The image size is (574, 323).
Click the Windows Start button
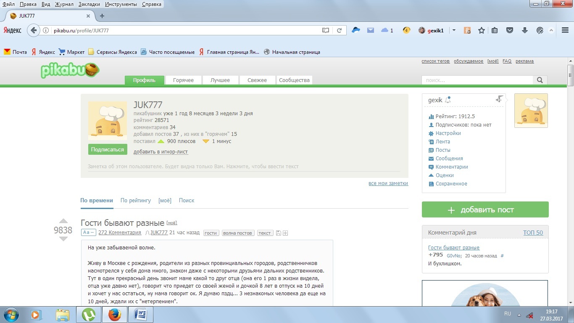click(x=11, y=315)
